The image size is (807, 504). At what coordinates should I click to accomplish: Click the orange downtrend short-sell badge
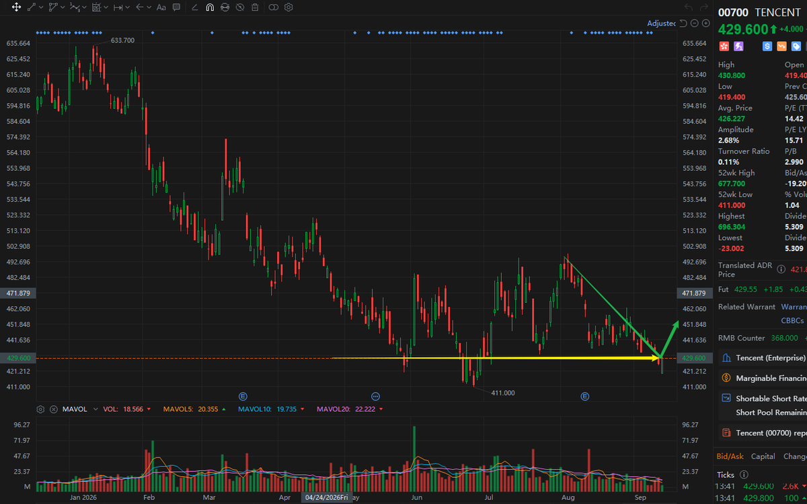click(782, 46)
